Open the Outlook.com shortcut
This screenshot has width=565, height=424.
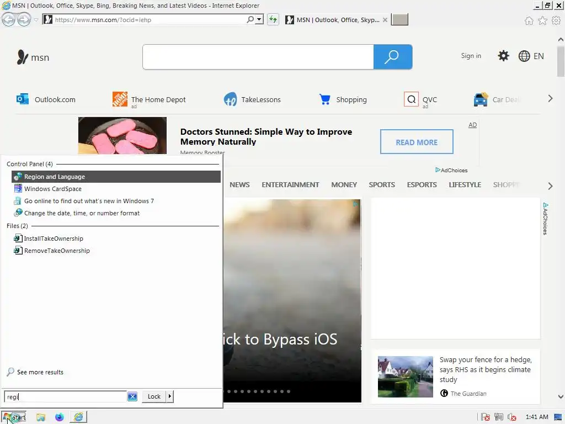[46, 99]
